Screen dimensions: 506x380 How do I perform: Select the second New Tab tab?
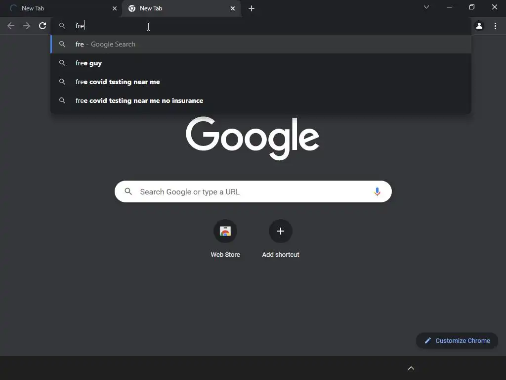pyautogui.click(x=181, y=8)
